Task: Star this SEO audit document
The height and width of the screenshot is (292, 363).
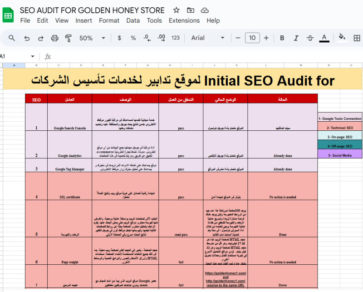Action: click(177, 10)
